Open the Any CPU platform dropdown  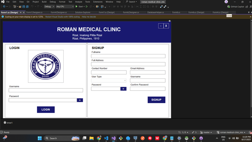(65, 7)
